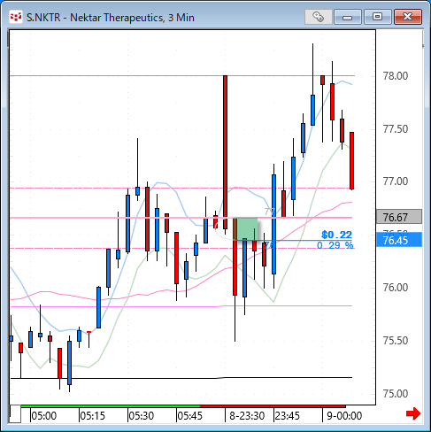
Task: Click the small white box at bottom left
Action: point(15,414)
